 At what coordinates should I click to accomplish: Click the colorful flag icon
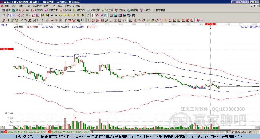pos(38,15)
